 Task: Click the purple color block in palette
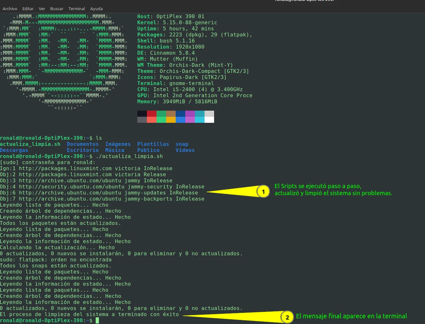[x=190, y=114]
